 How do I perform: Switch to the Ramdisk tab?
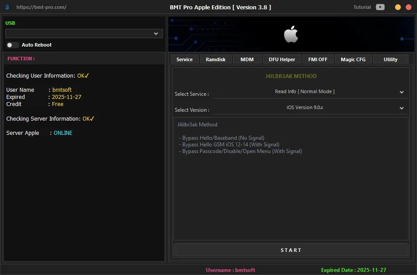216,59
